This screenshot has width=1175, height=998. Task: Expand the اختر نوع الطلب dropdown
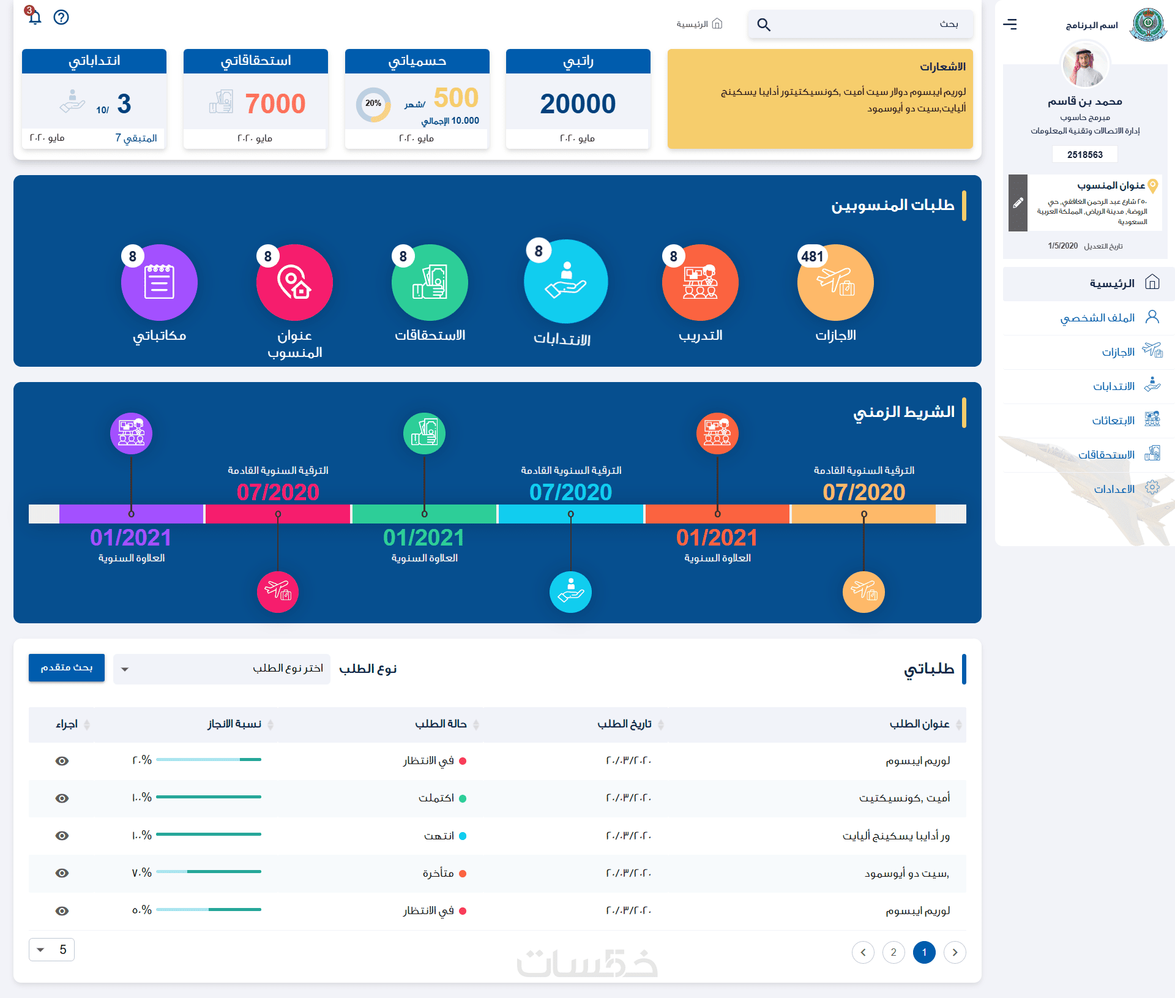[x=222, y=669]
